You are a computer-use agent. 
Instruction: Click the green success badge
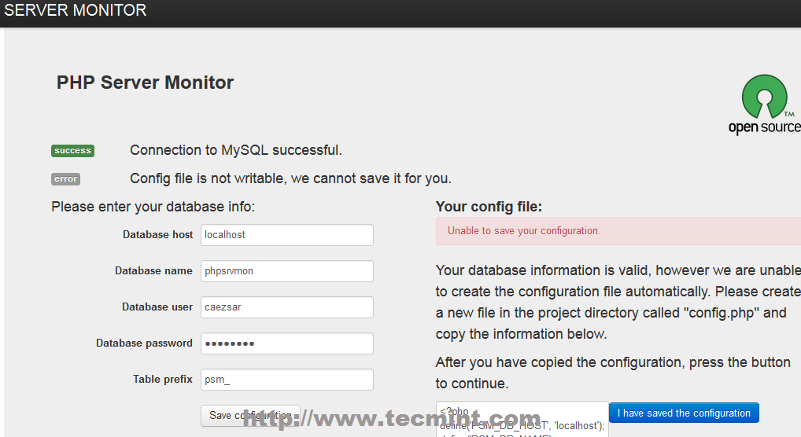(72, 151)
